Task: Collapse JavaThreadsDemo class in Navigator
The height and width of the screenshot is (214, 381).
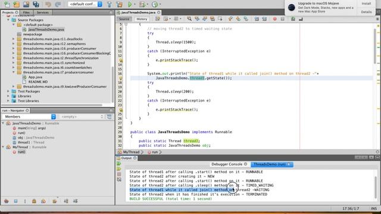Action: [x=3, y=123]
